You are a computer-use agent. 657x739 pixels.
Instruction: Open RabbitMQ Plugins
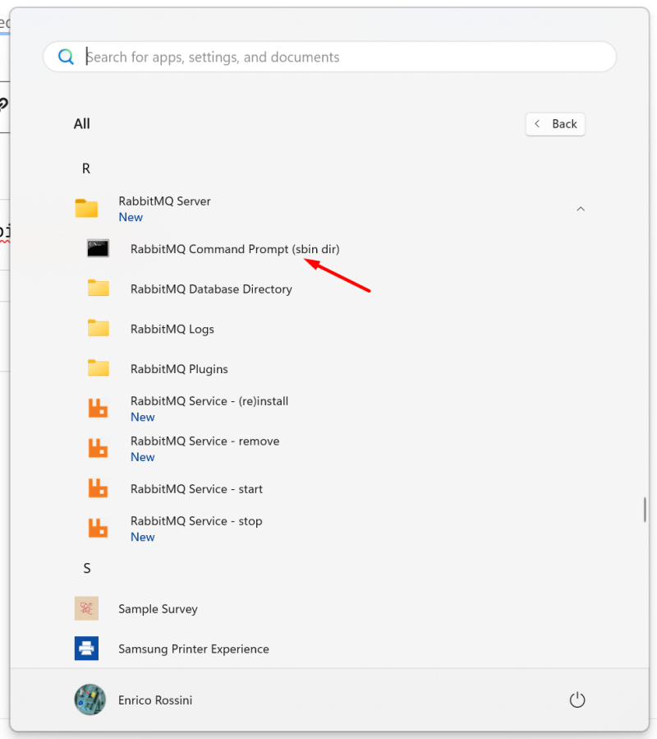point(179,369)
